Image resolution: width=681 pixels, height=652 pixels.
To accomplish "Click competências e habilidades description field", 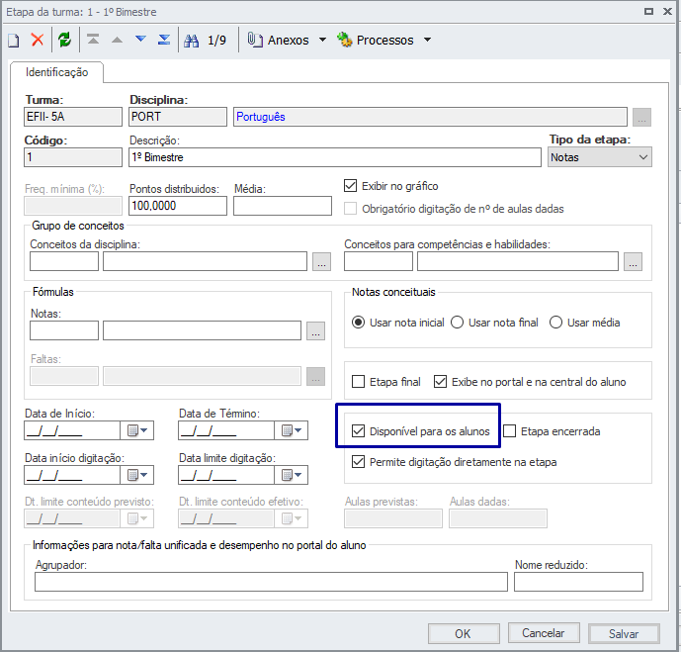I will tap(518, 261).
